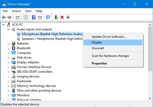Image resolution: width=153 pixels, height=107 pixels.
Task: Click the Properties sheet toolbar icon
Action: pyautogui.click(x=26, y=17)
